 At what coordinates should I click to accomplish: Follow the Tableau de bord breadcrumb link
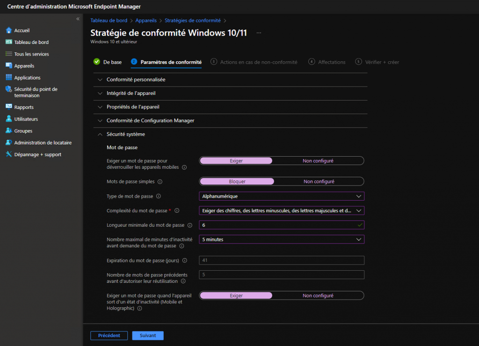(x=109, y=21)
